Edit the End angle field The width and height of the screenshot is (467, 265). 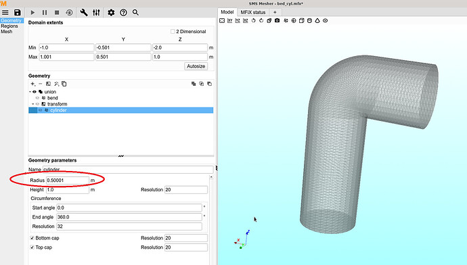click(129, 217)
